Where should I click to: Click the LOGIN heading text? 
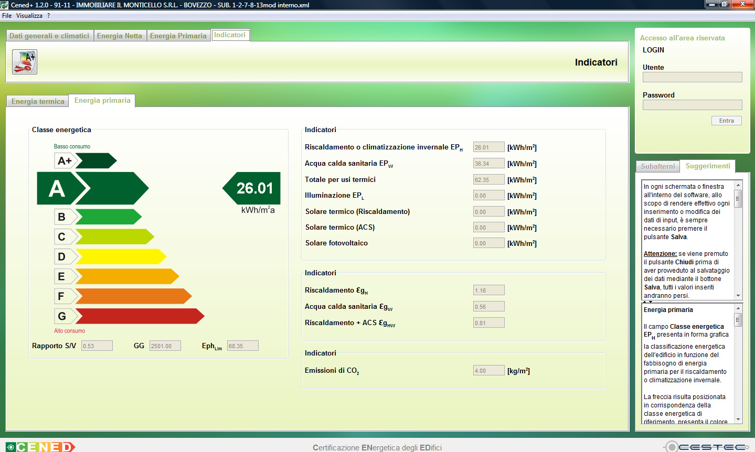pyautogui.click(x=653, y=50)
